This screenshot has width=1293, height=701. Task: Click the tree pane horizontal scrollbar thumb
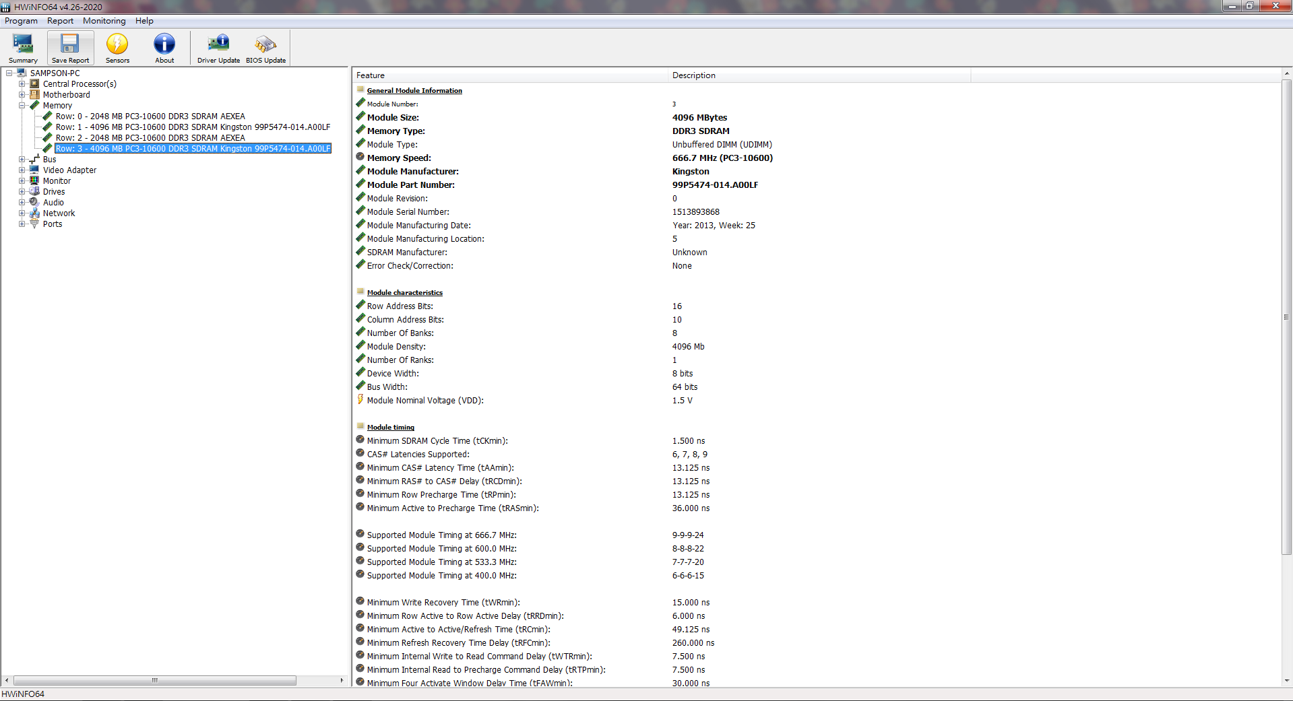coord(155,680)
